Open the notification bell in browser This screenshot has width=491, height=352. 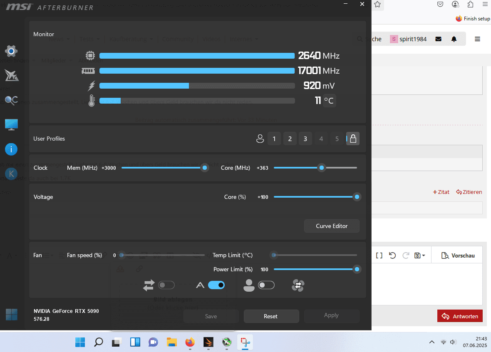pyautogui.click(x=454, y=39)
